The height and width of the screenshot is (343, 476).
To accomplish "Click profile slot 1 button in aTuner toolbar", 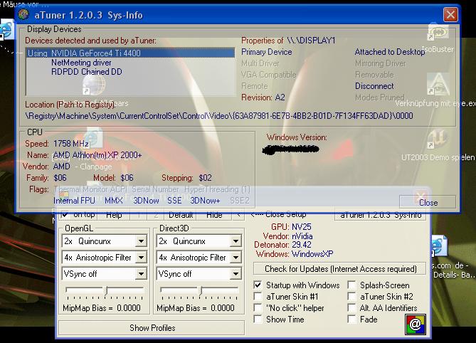I will pos(139,215).
